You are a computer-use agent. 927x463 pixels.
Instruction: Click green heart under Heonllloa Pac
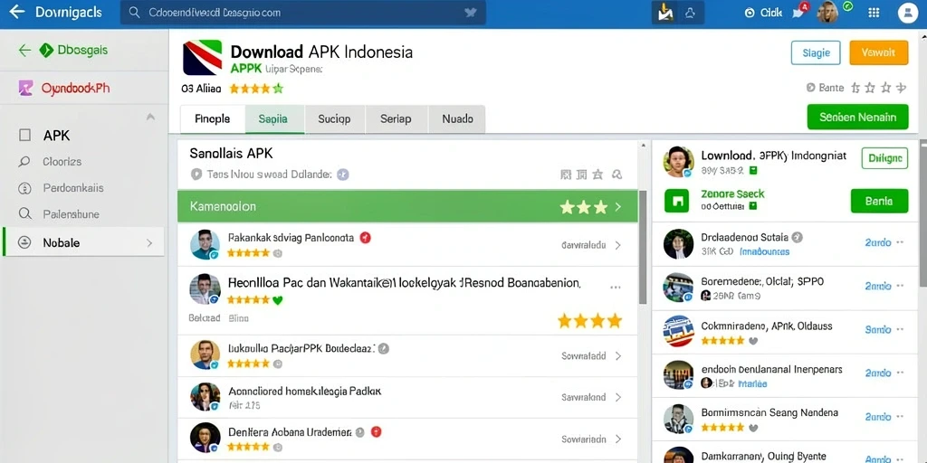(277, 300)
